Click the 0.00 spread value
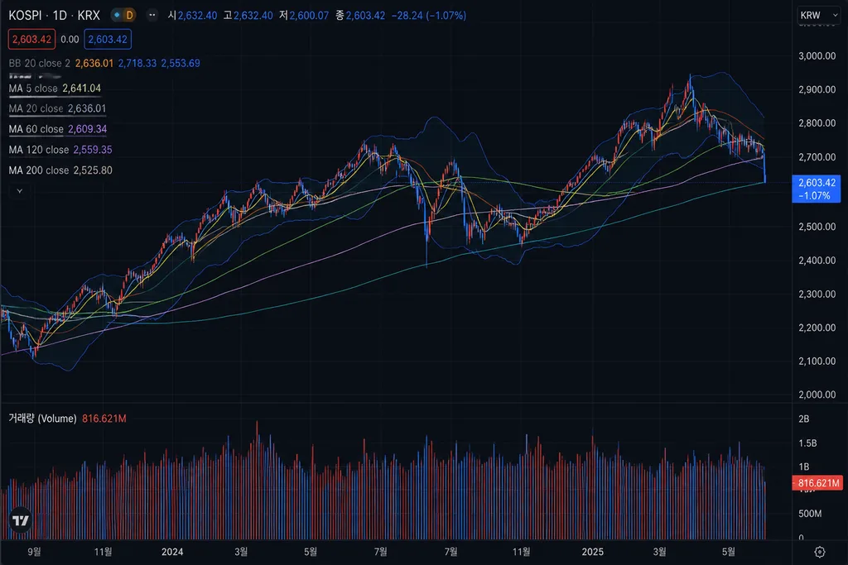Image resolution: width=848 pixels, height=565 pixels. coord(70,40)
